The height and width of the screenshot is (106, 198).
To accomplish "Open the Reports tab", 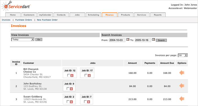I will pos(158,15).
